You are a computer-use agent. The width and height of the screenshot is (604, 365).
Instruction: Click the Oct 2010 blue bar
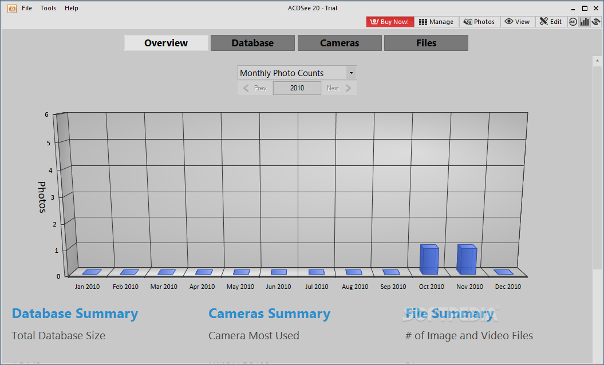point(429,260)
